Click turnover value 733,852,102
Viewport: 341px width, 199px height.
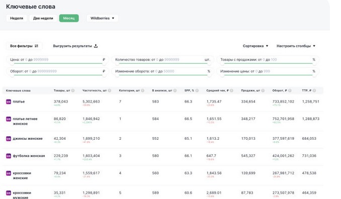(283, 102)
